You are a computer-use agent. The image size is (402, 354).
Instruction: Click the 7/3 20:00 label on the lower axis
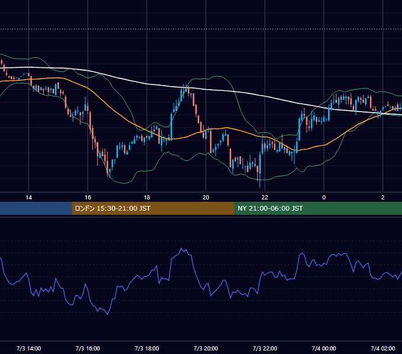click(x=206, y=348)
